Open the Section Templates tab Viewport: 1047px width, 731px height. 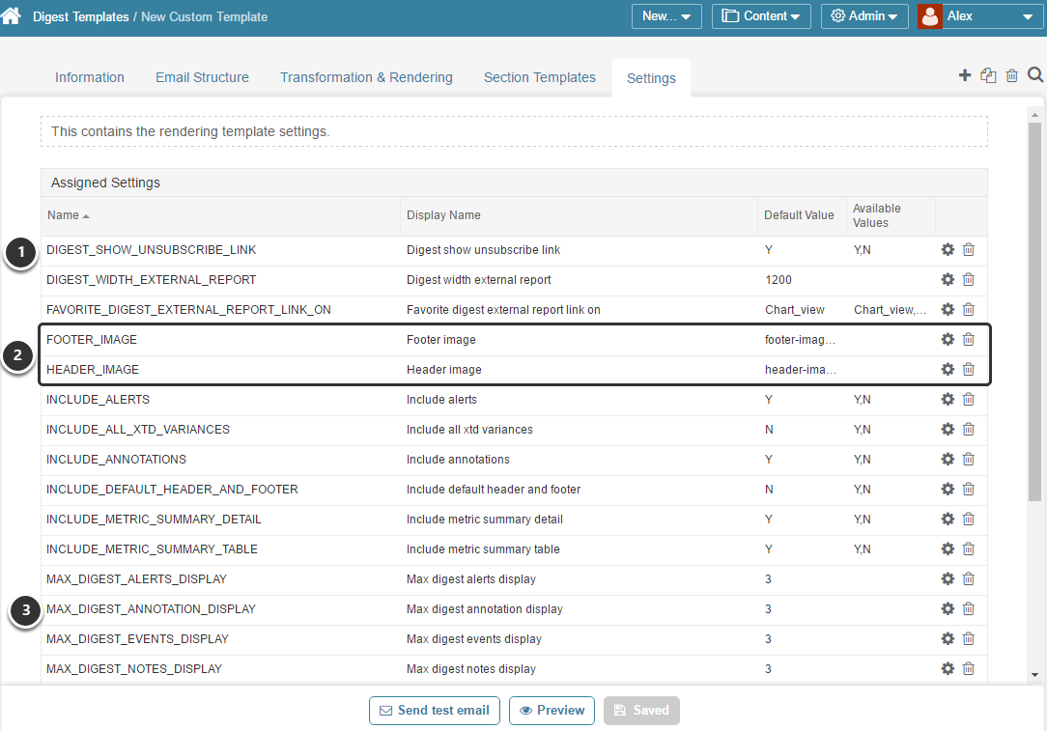click(x=539, y=77)
